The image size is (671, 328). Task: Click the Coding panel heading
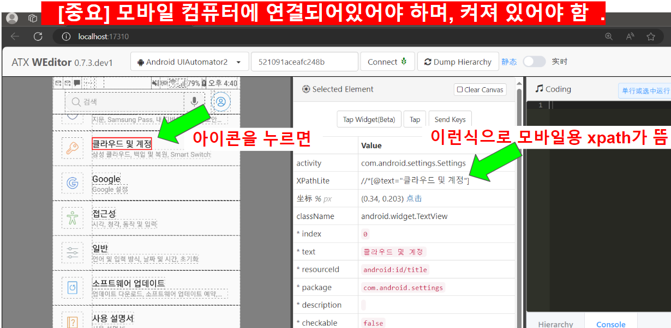click(x=553, y=89)
